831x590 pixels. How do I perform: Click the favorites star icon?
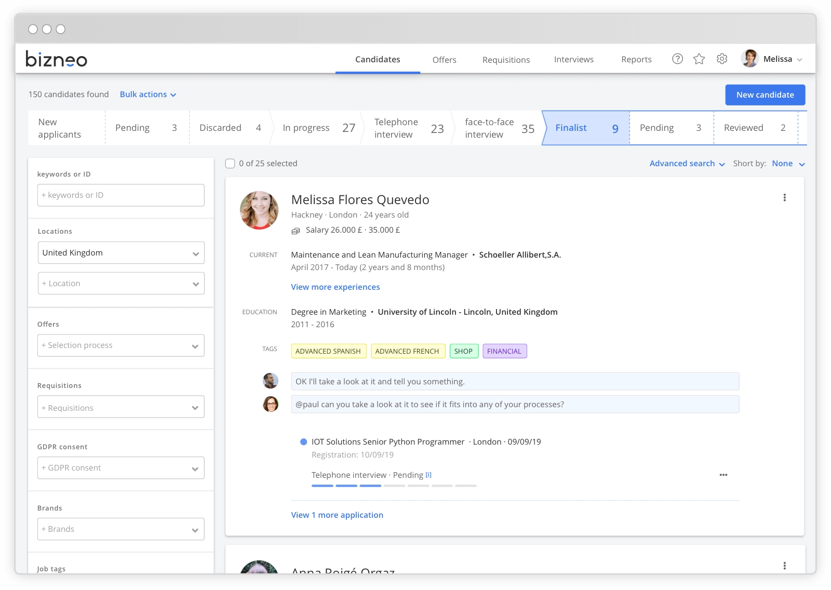[x=699, y=59]
